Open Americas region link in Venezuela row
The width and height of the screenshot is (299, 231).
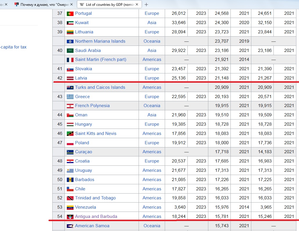pos(152,207)
